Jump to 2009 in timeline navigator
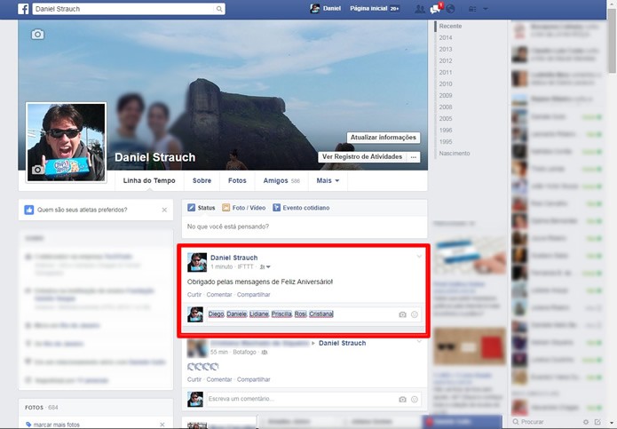The height and width of the screenshot is (429, 617). pos(446,95)
